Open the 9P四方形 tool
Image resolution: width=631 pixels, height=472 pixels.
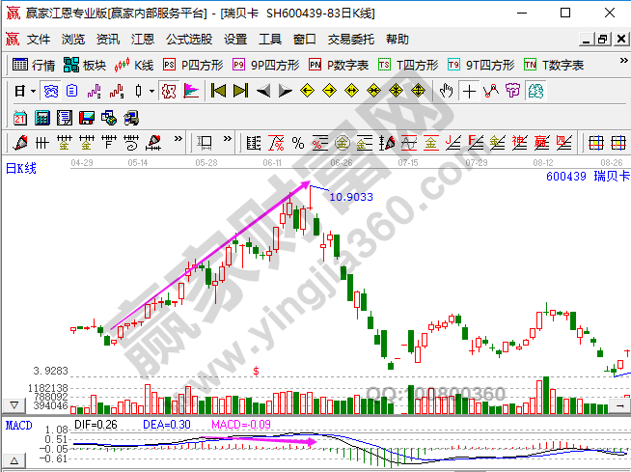pyautogui.click(x=266, y=65)
